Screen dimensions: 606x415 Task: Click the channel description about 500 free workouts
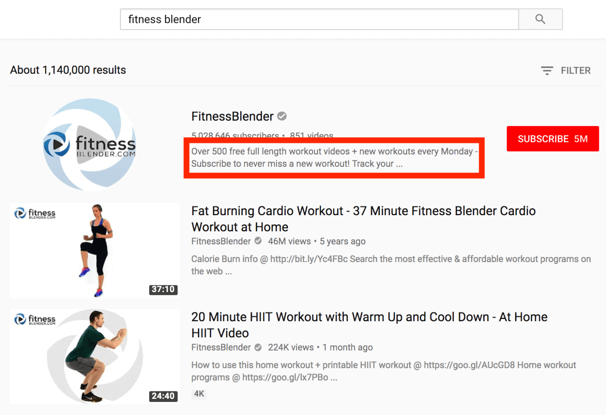334,158
